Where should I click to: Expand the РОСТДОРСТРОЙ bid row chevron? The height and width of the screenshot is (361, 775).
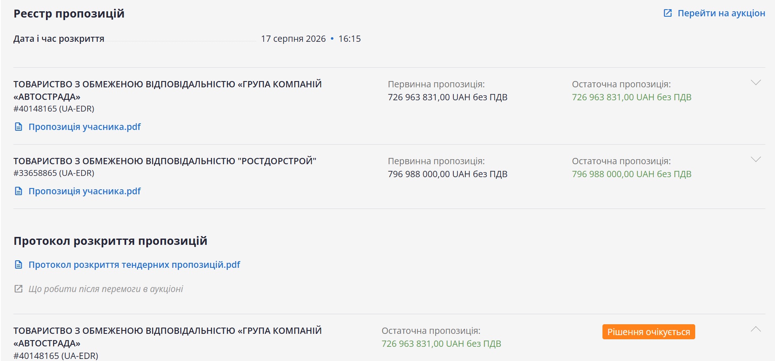coord(755,159)
